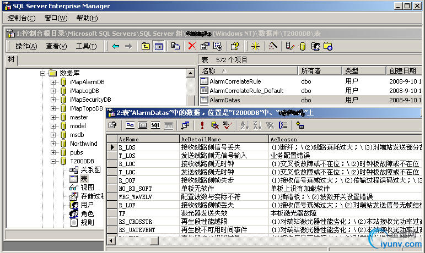Expand the Northwind database node
This screenshot has width=425, height=253.
point(53,144)
